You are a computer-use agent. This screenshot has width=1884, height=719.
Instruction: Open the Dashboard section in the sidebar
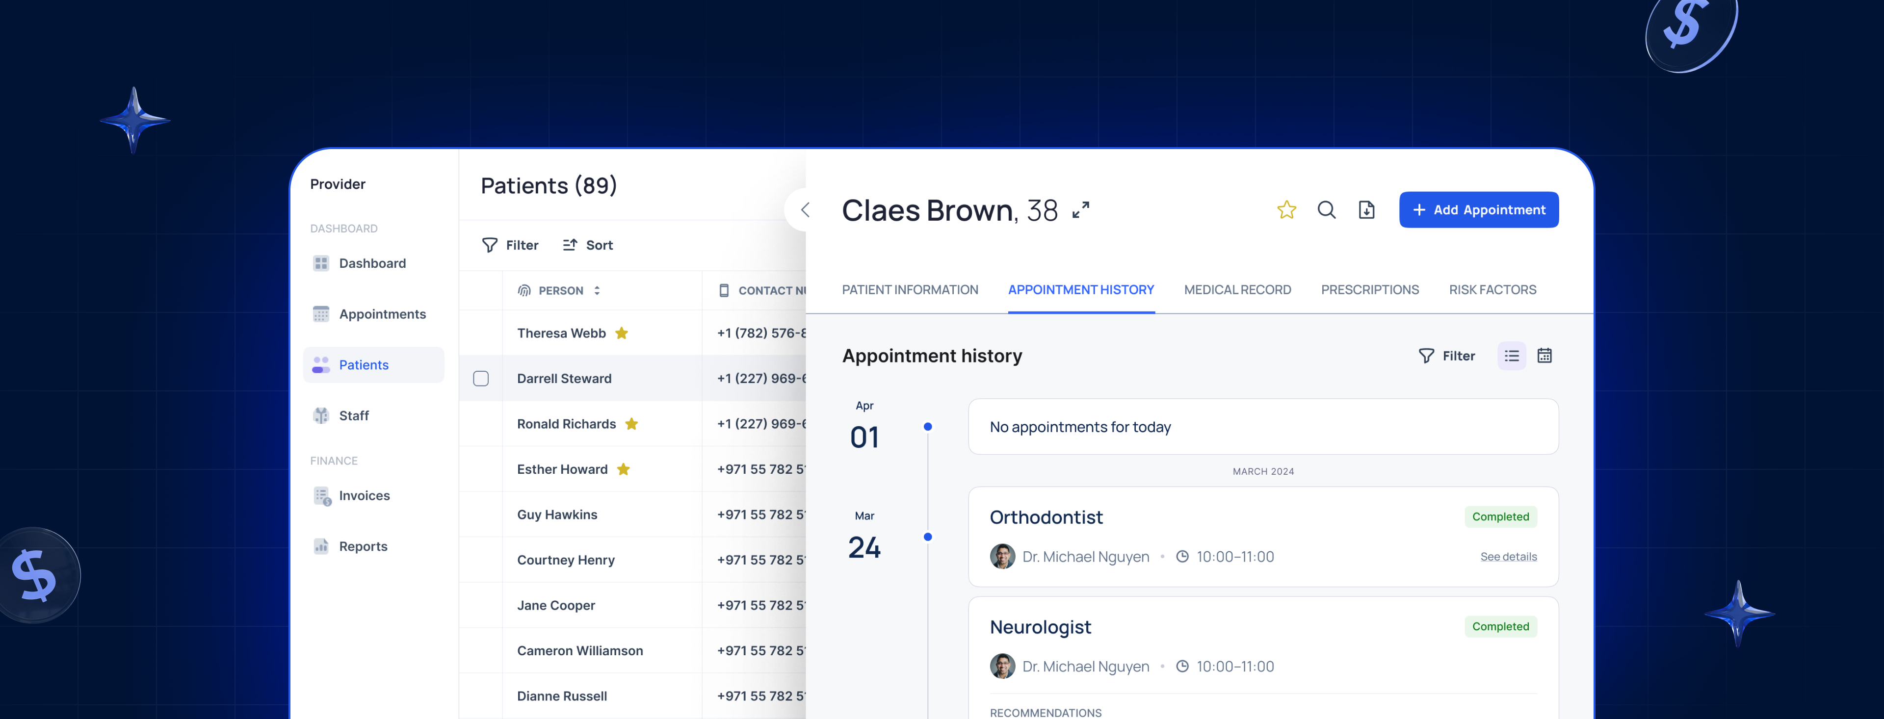click(x=372, y=262)
